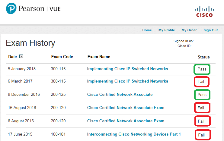Select the date 5 January 2018

22,69
